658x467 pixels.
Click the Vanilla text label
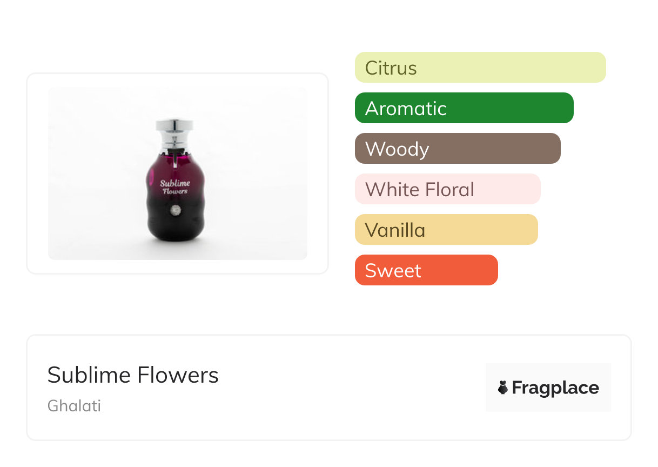pyautogui.click(x=395, y=230)
